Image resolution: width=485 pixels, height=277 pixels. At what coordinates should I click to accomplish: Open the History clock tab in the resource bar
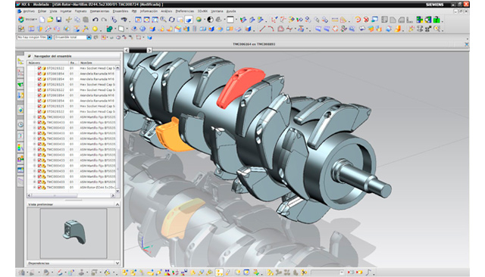point(20,124)
